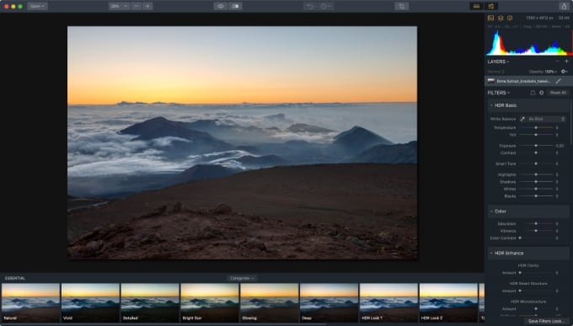Viewport: 573px width, 326px height.
Task: Adjust the Exposure slider
Action: coord(536,146)
